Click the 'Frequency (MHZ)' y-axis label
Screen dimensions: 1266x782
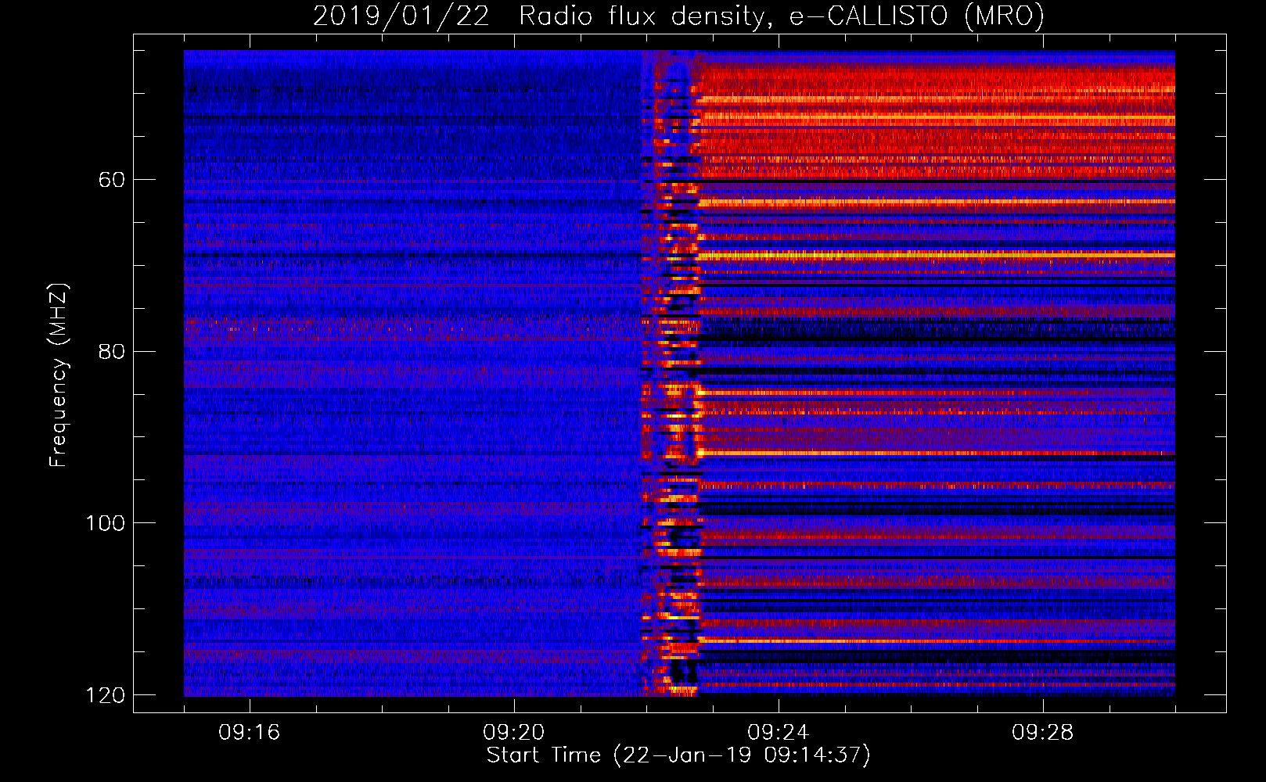point(59,375)
